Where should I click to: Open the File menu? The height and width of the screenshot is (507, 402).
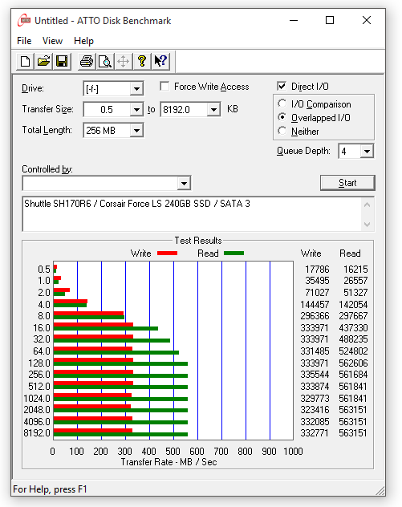click(24, 41)
